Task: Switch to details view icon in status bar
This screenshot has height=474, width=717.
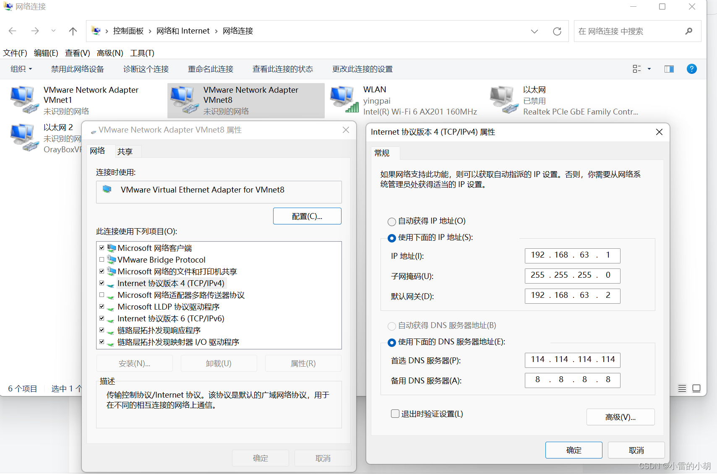Action: click(x=682, y=388)
